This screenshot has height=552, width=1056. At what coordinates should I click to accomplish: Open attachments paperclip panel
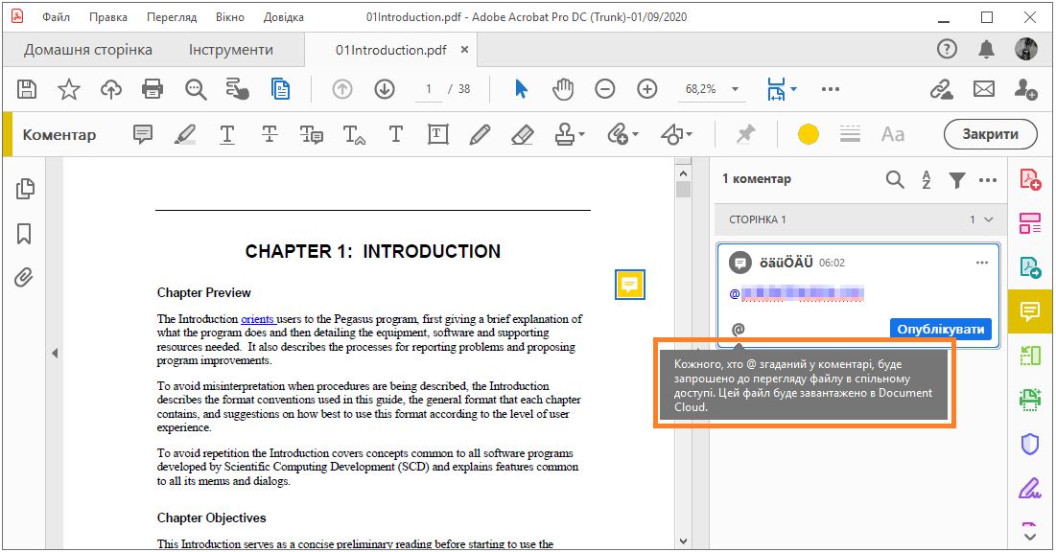(24, 277)
